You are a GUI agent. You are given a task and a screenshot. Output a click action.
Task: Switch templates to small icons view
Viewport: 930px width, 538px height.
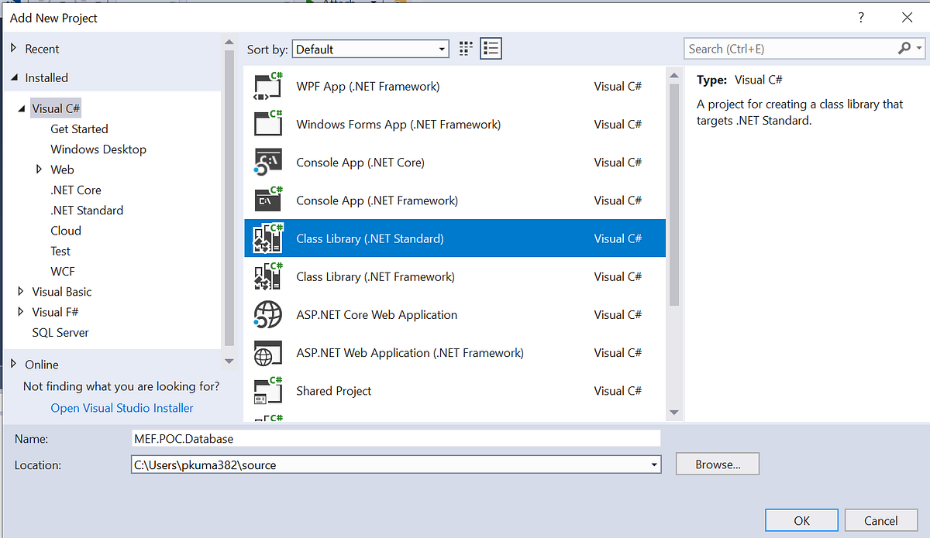click(465, 47)
